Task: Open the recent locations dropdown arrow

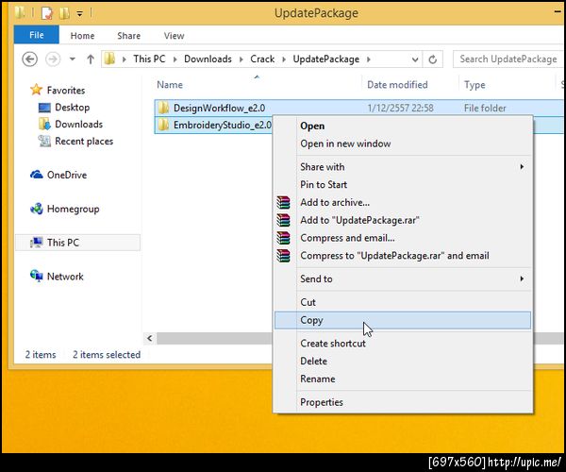Action: click(x=73, y=59)
